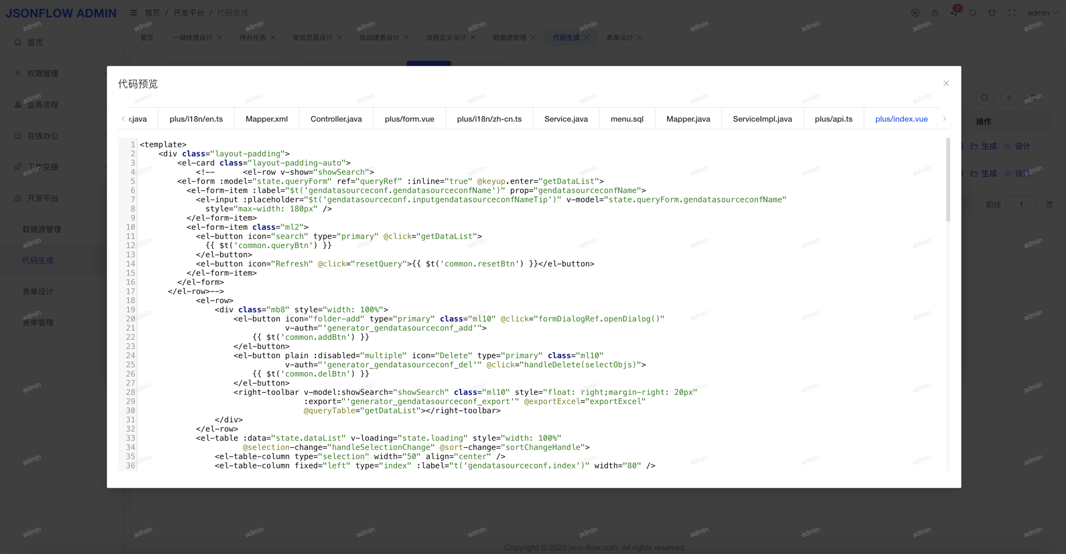Open the plus/i18n/zh-cn.ts tab
The width and height of the screenshot is (1066, 554).
click(489, 119)
